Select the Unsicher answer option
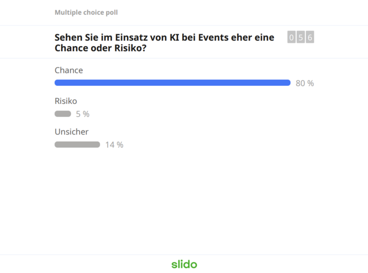 point(71,132)
